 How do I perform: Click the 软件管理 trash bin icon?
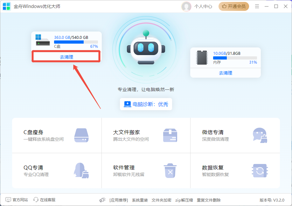point(170,171)
